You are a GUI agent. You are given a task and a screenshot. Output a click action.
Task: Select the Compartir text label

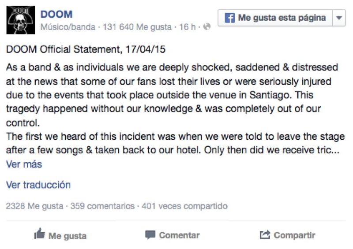294,235
